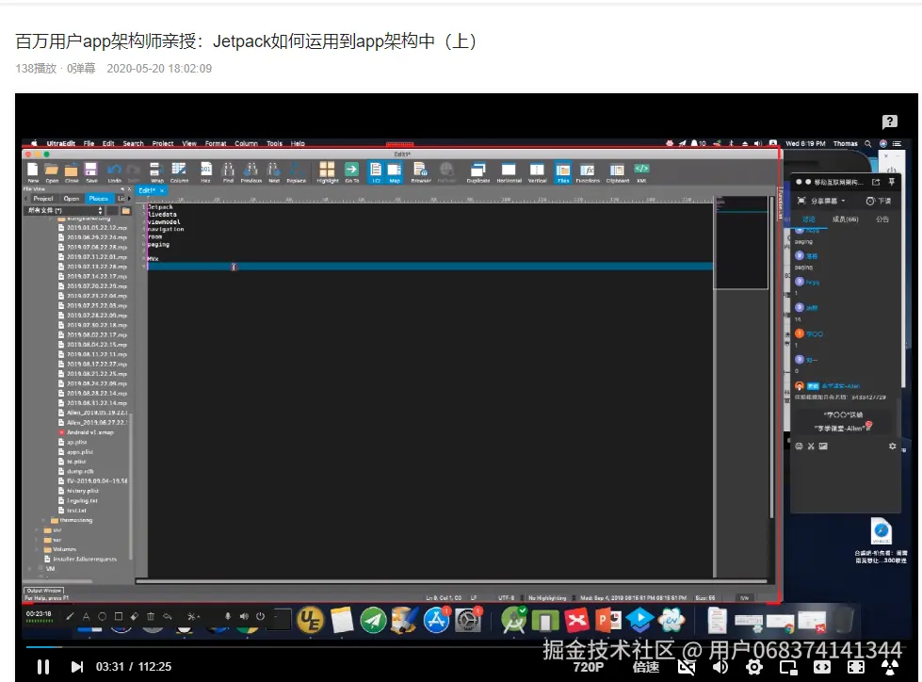922x682 pixels.
Task: Open the 公告 announcement tab
Action: pos(882,219)
